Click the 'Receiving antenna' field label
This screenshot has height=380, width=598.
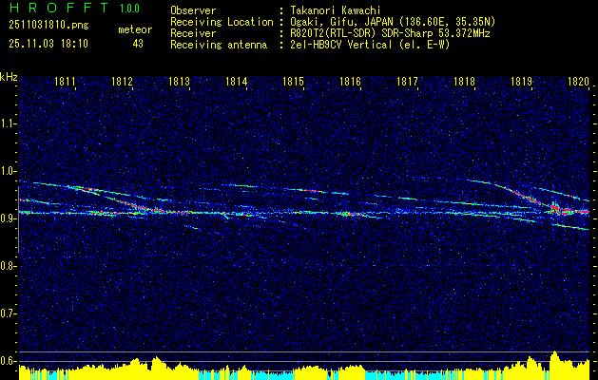[219, 45]
